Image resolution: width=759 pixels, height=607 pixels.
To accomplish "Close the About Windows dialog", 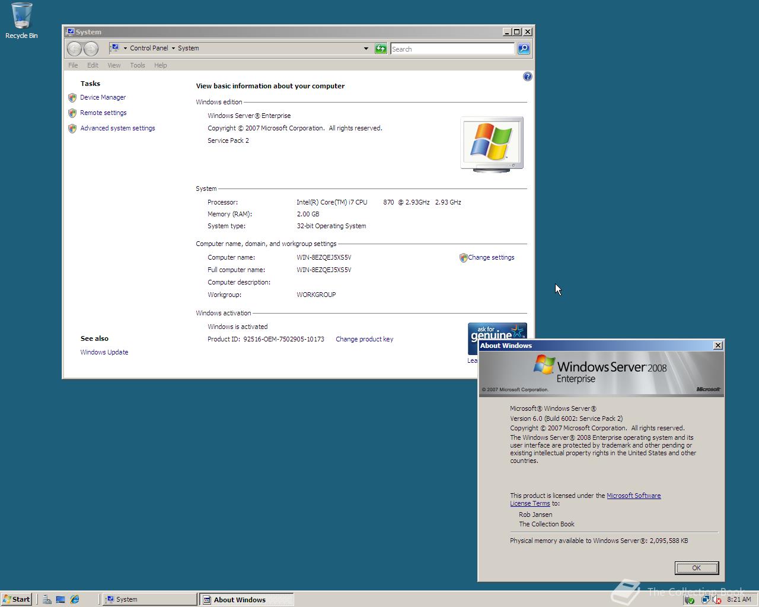I will (718, 346).
